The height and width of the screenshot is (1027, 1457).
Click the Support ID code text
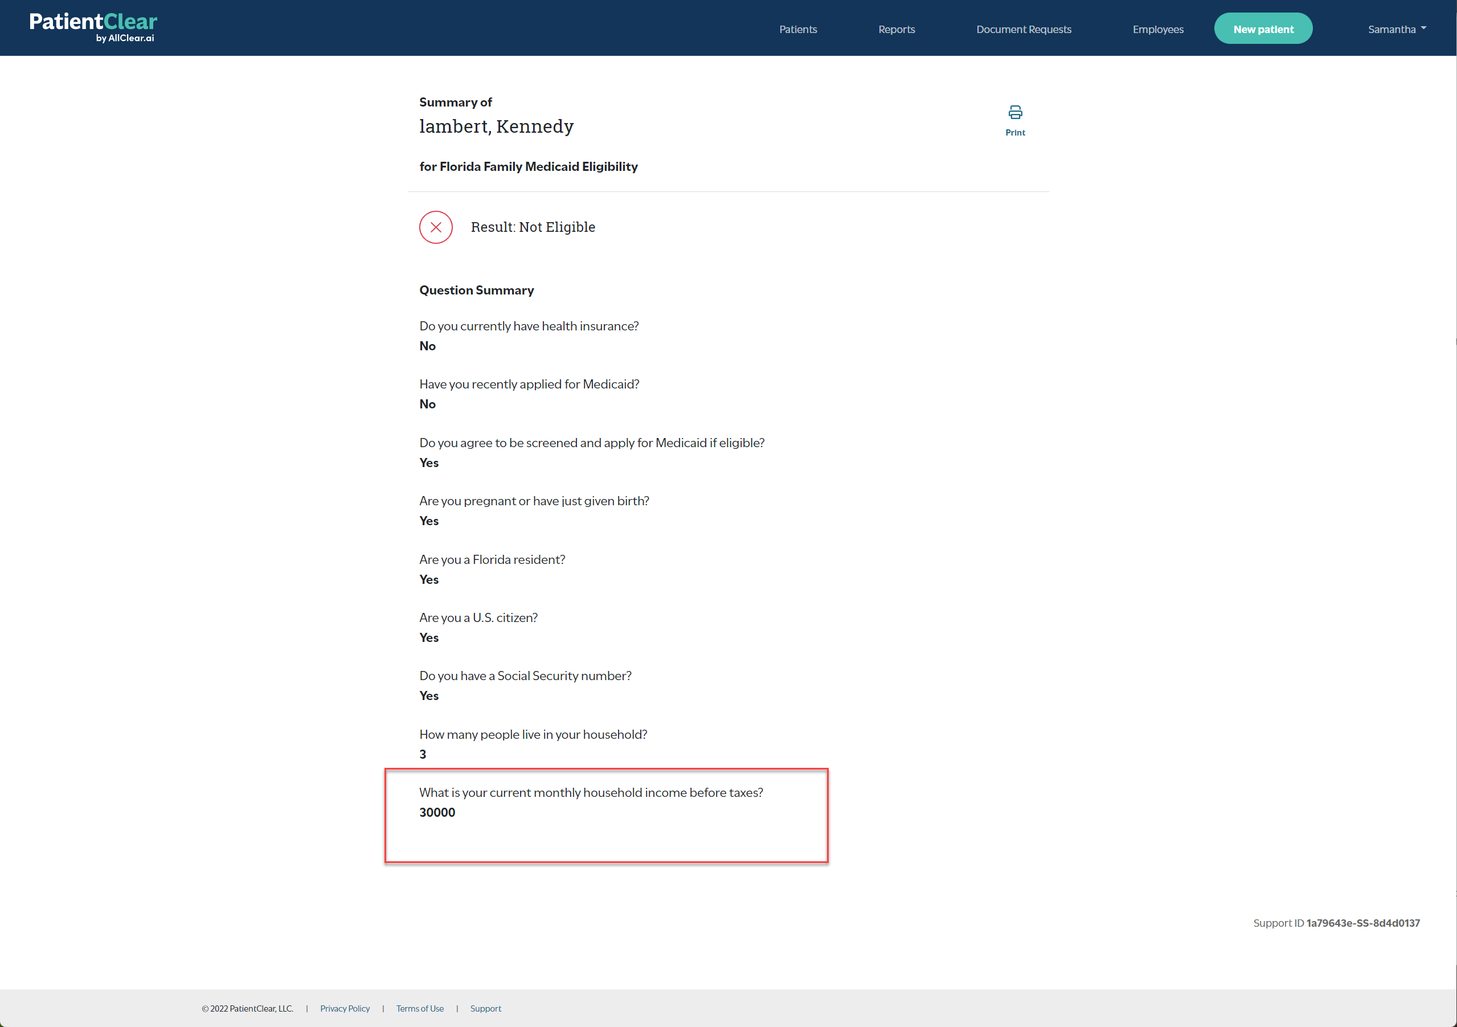(1362, 923)
